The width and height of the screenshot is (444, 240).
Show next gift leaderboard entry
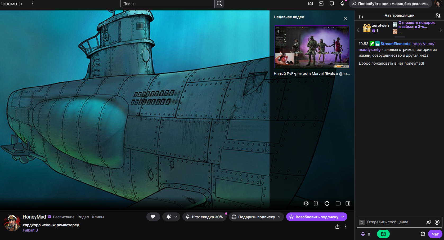click(x=441, y=30)
